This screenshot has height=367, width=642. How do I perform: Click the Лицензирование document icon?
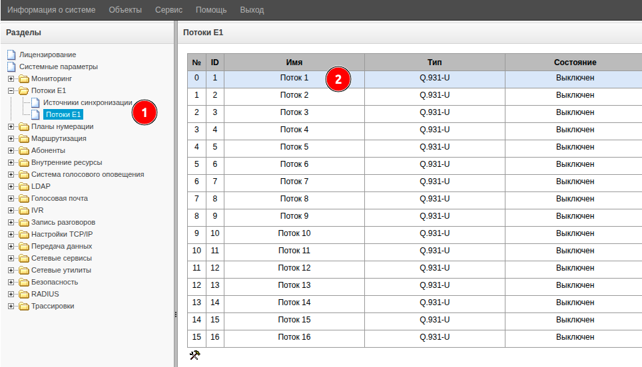pyautogui.click(x=11, y=55)
